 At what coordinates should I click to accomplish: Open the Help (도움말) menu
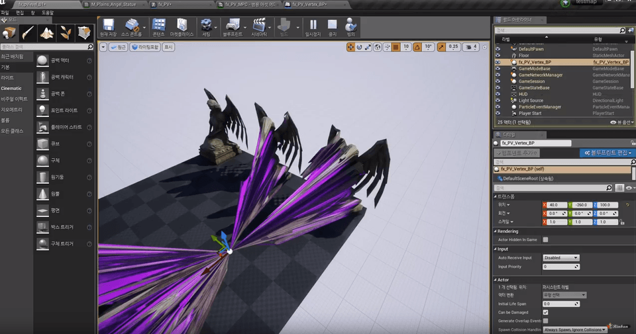click(x=48, y=13)
